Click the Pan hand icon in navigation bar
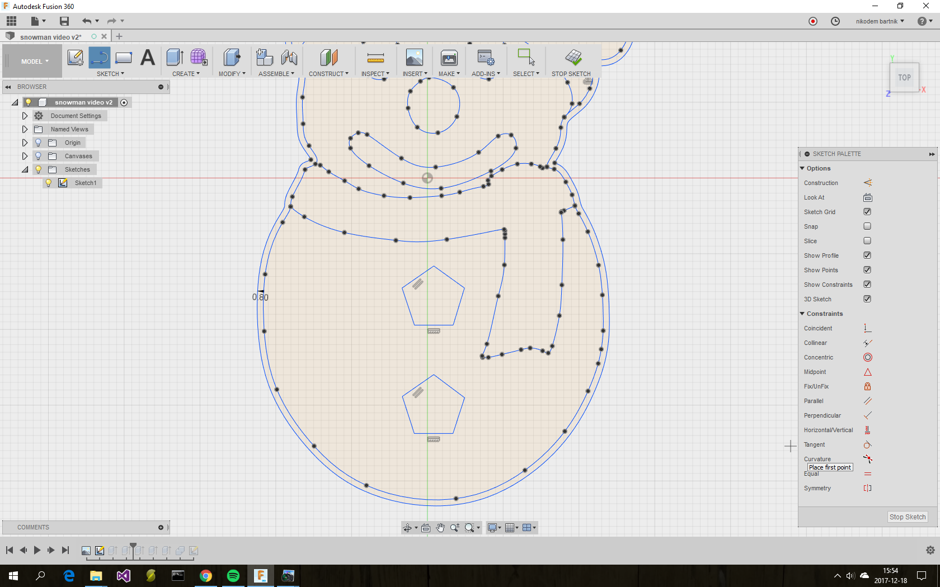The image size is (940, 587). click(x=440, y=528)
